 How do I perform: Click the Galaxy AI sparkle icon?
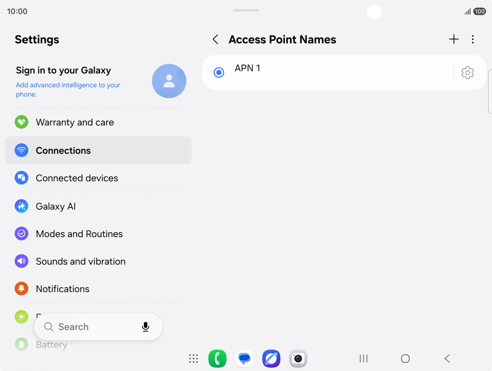(21, 206)
